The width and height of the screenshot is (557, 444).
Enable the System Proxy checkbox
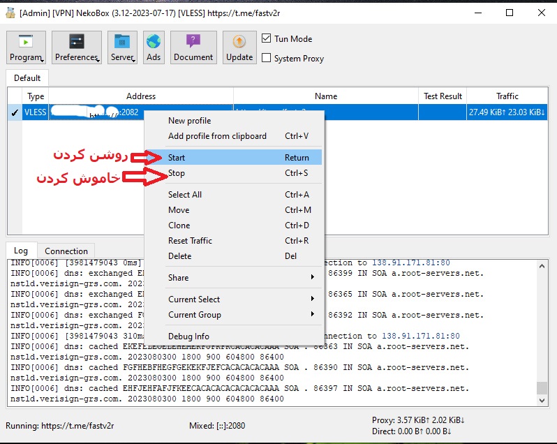tap(267, 58)
